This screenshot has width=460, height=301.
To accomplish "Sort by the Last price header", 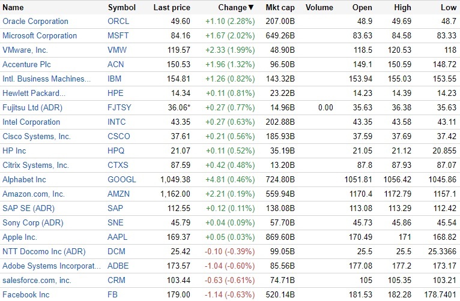I will pos(172,8).
